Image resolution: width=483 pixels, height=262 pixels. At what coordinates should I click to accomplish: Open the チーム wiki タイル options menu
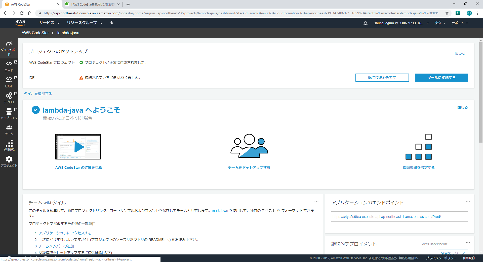coord(316,201)
